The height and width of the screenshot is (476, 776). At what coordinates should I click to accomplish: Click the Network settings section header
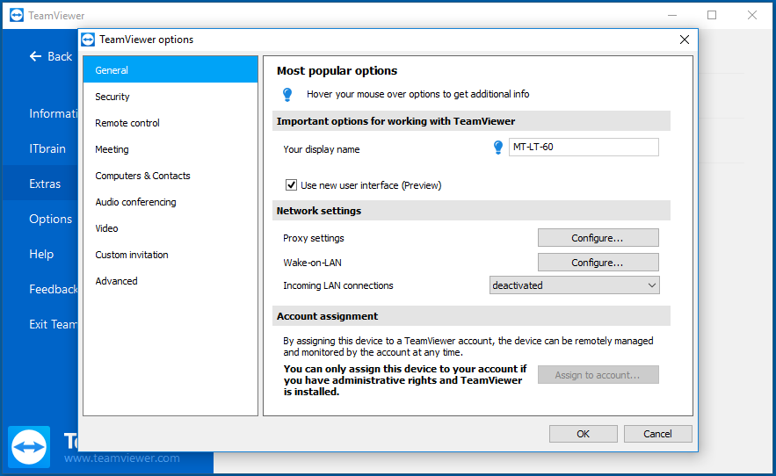(x=471, y=211)
